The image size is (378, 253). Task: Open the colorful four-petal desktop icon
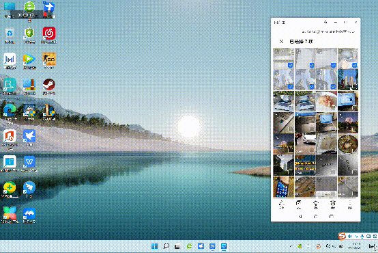pyautogui.click(x=10, y=215)
